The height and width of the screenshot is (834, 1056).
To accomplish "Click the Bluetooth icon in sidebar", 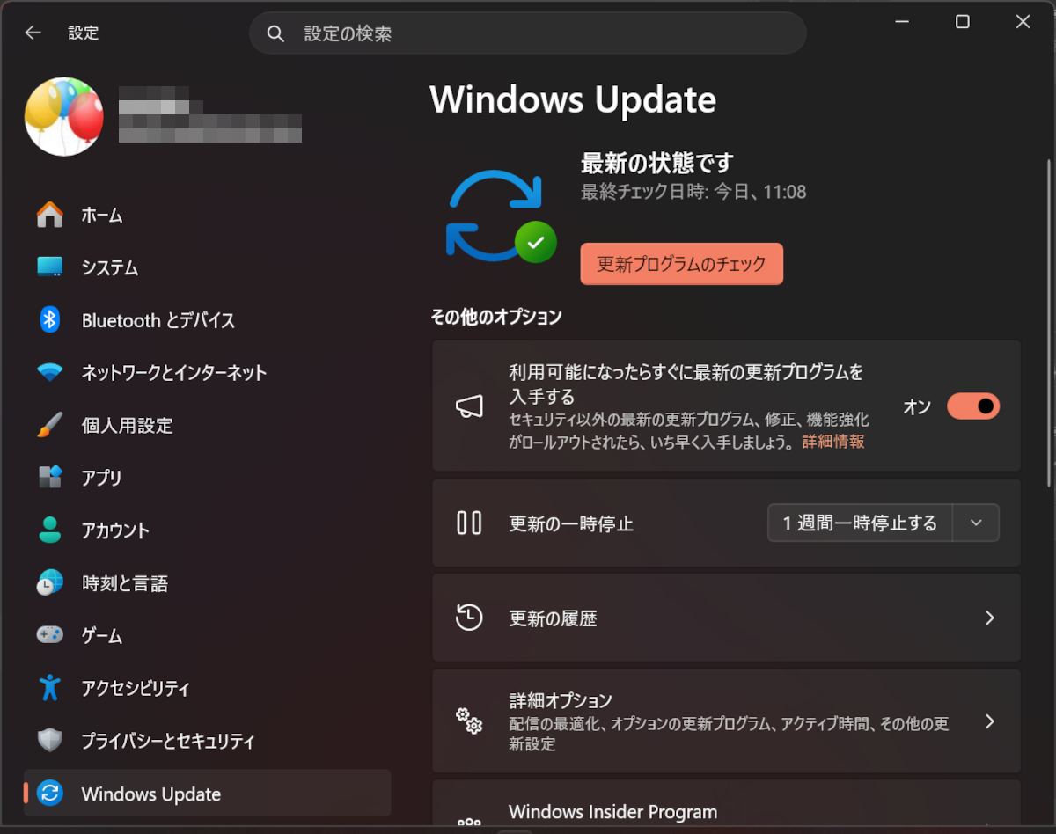I will point(50,319).
